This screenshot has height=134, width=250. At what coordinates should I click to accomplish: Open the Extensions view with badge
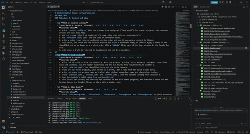pos(3,30)
